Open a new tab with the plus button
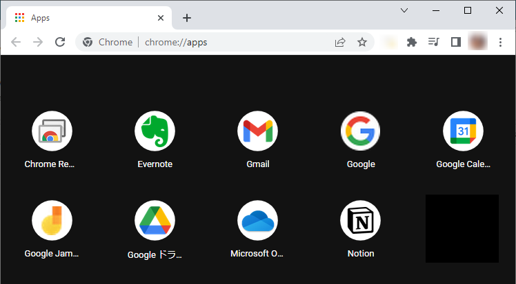Viewport: 516px width, 284px height. pyautogui.click(x=186, y=18)
